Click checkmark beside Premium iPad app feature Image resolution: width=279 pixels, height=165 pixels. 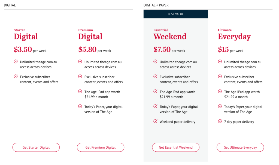point(80,92)
